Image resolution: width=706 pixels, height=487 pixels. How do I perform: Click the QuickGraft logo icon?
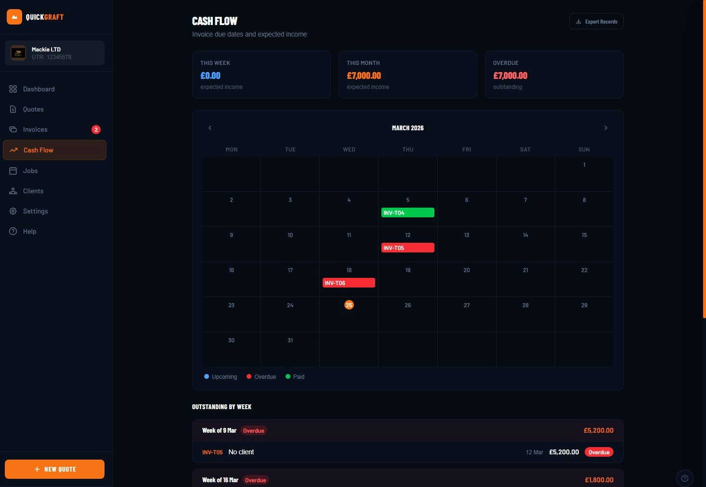click(14, 17)
